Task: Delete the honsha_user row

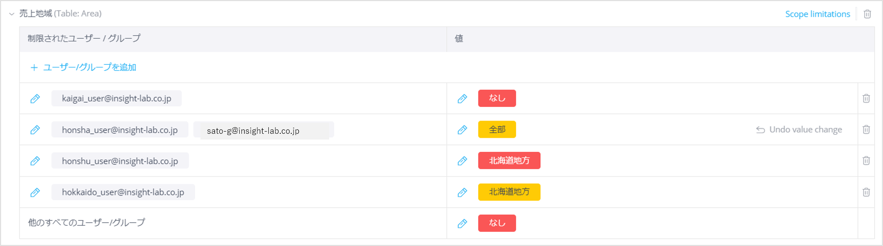Action: [866, 129]
